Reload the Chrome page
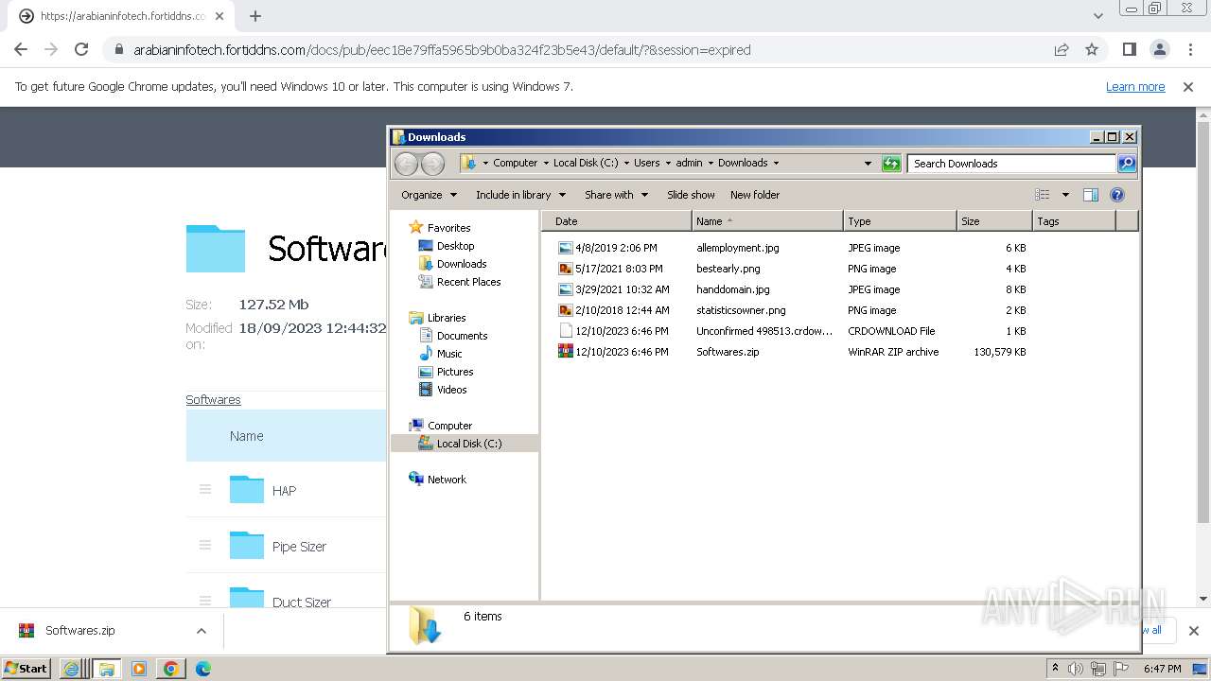1211x681 pixels. (81, 50)
